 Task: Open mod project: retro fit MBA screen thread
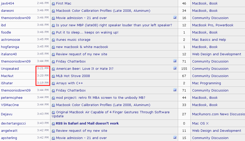[x=101, y=98]
